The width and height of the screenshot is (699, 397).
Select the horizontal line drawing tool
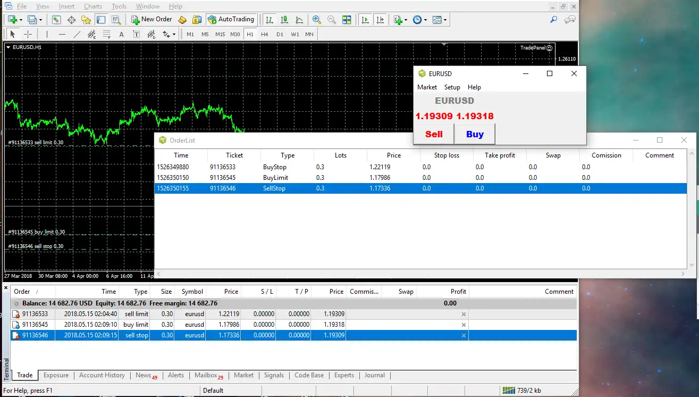pos(62,35)
